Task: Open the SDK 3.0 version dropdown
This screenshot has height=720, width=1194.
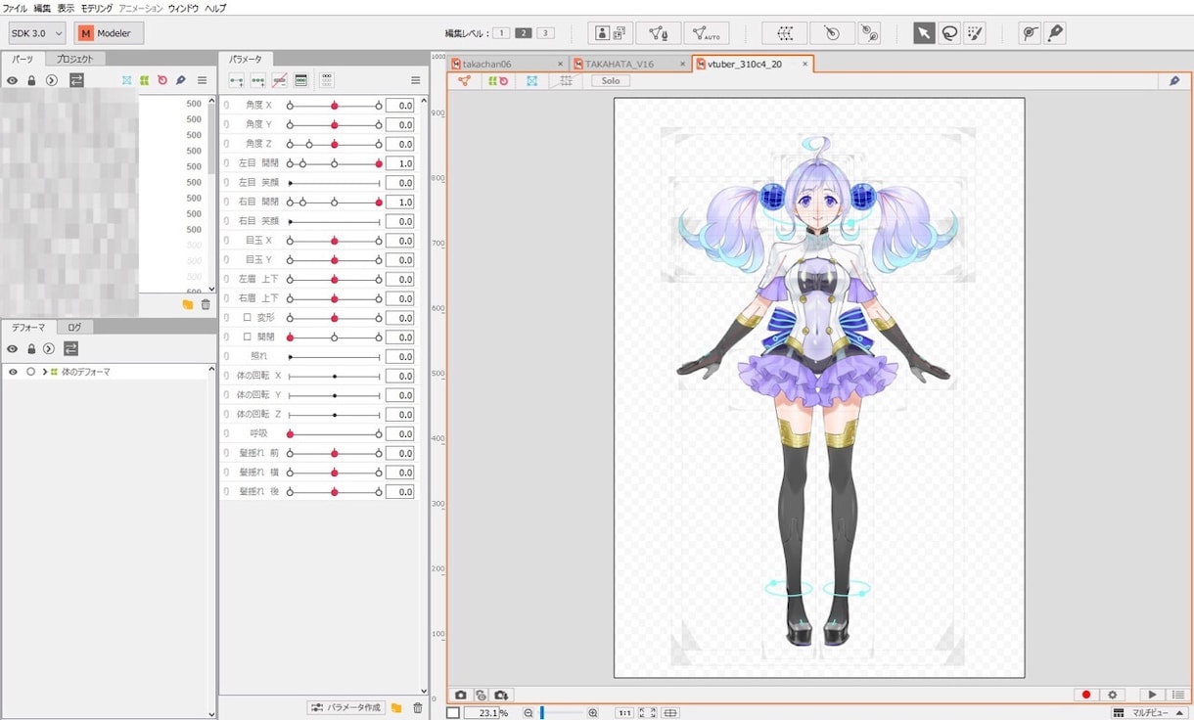Action: pyautogui.click(x=37, y=33)
